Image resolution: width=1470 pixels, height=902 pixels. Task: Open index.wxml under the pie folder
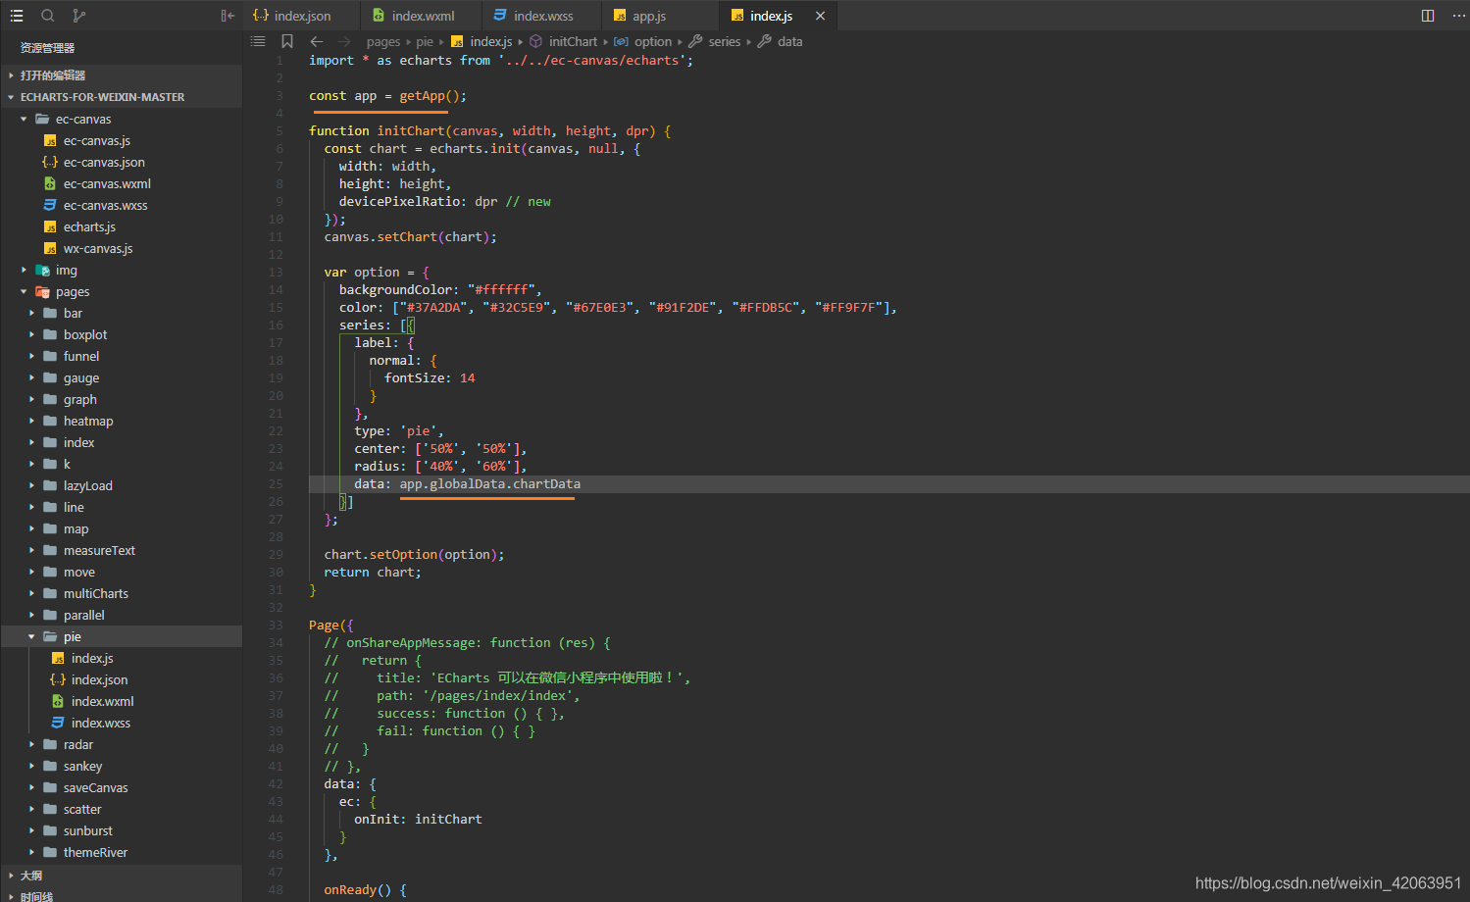tap(122, 701)
